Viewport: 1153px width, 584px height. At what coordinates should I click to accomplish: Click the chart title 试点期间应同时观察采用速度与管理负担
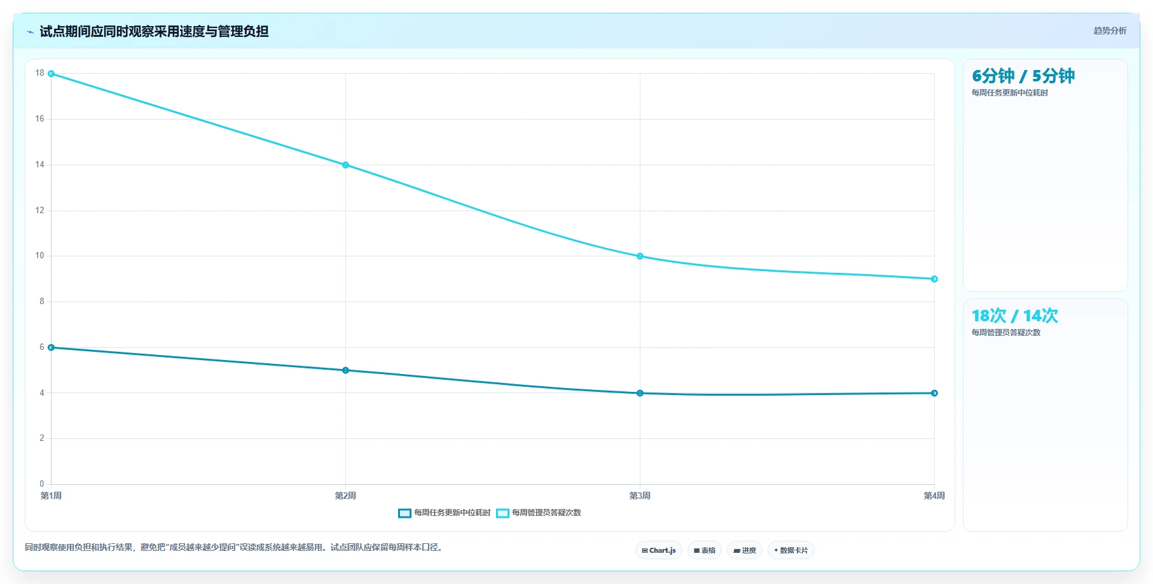(154, 31)
